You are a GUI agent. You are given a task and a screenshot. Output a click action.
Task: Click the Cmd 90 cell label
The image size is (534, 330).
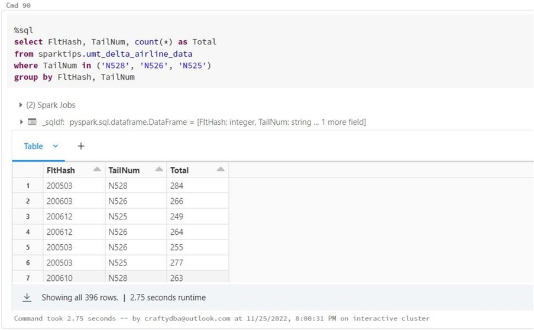(x=18, y=5)
